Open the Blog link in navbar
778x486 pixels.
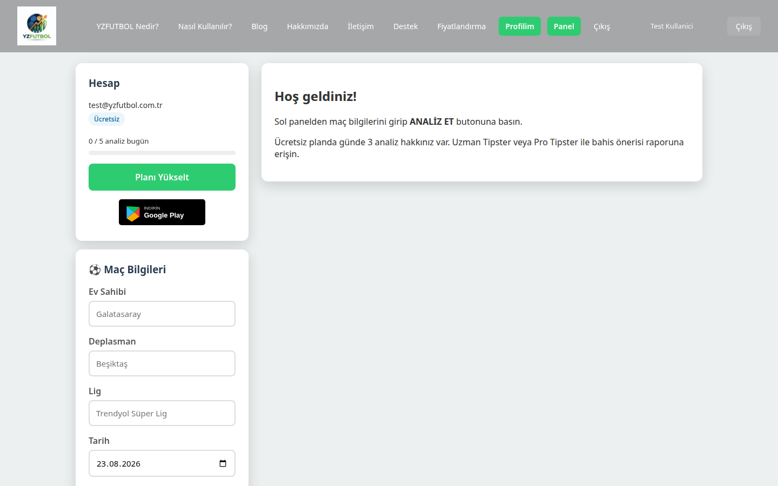[x=259, y=26]
